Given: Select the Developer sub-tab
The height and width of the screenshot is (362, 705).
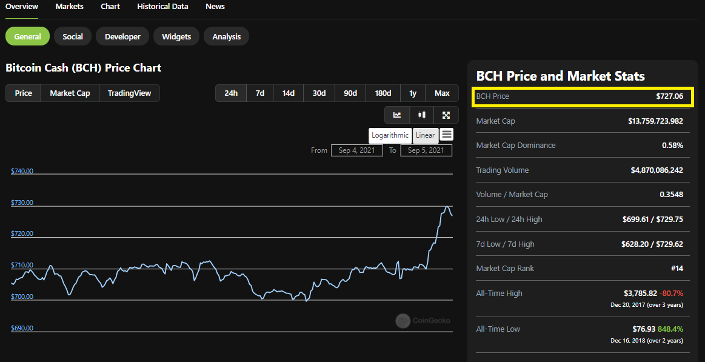Looking at the screenshot, I should click(x=122, y=36).
